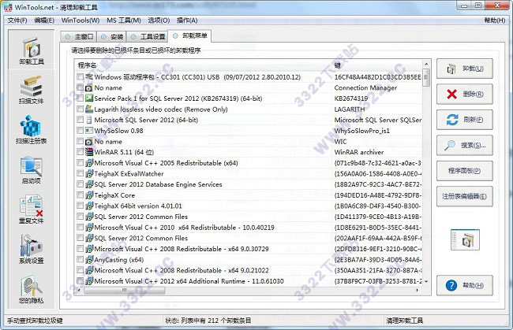Switch to the 工具设置 tab
This screenshot has width=513, height=330.
point(148,36)
